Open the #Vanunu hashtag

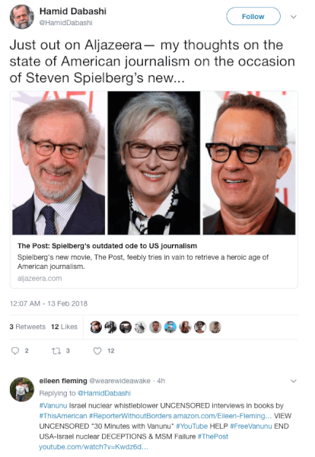point(53,405)
